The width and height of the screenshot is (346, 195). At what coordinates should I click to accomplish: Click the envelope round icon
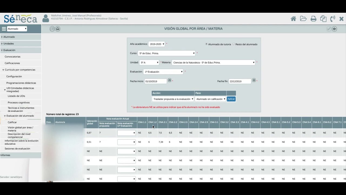point(58,29)
